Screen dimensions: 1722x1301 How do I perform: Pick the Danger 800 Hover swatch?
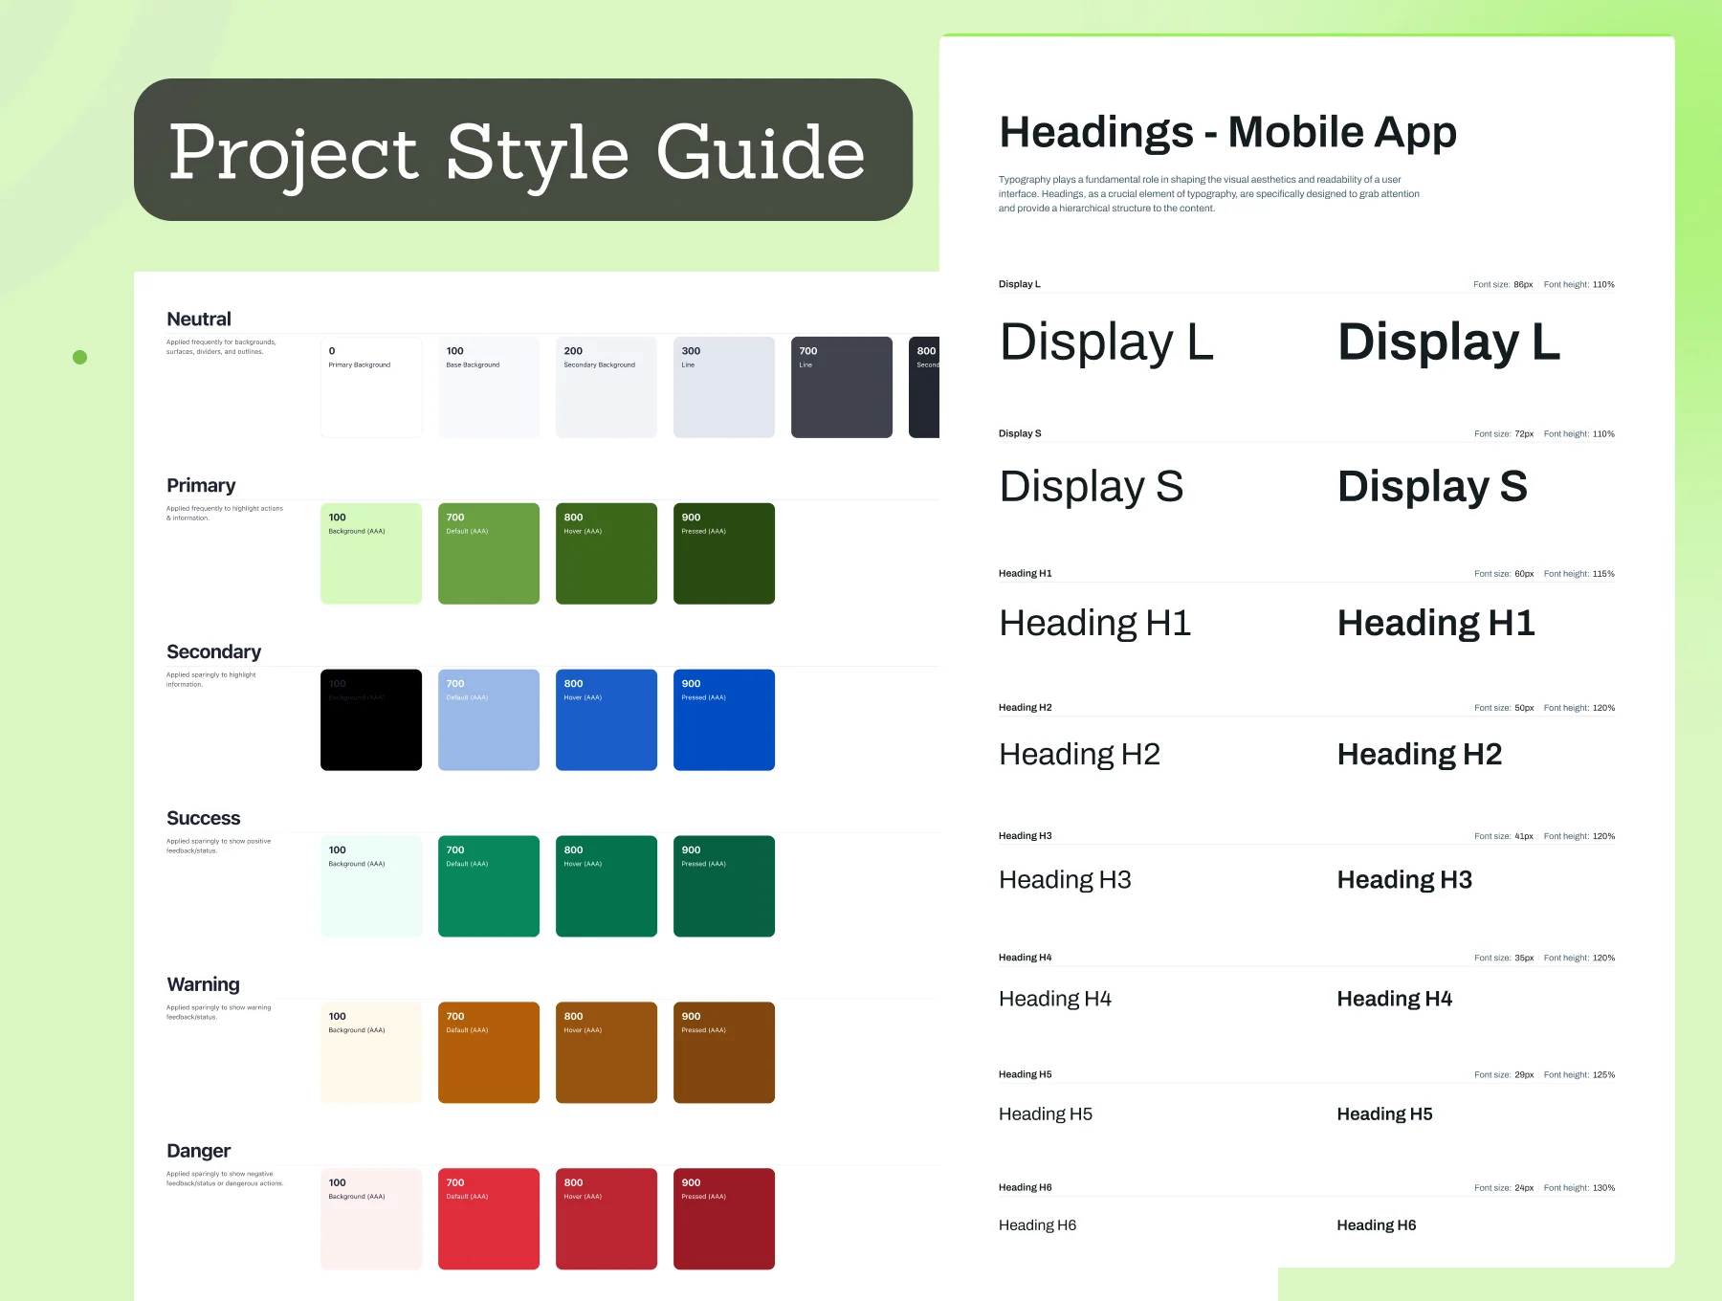607,1220
